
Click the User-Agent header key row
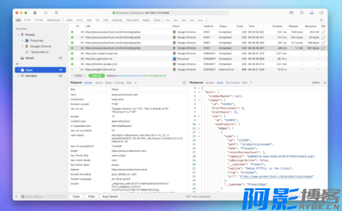coord(128,138)
